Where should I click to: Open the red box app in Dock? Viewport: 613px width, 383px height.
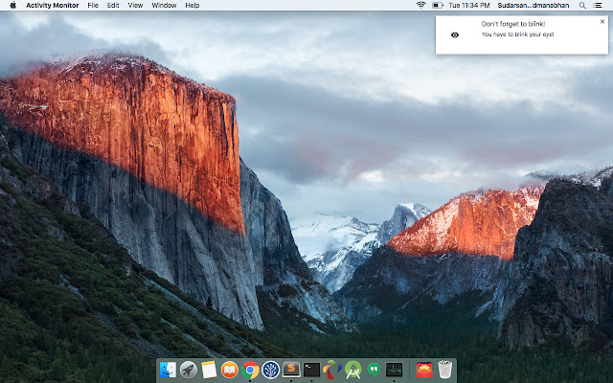pyautogui.click(x=424, y=370)
